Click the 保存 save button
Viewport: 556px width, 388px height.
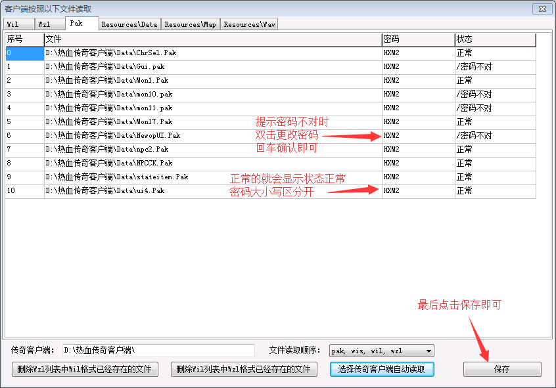[502, 369]
